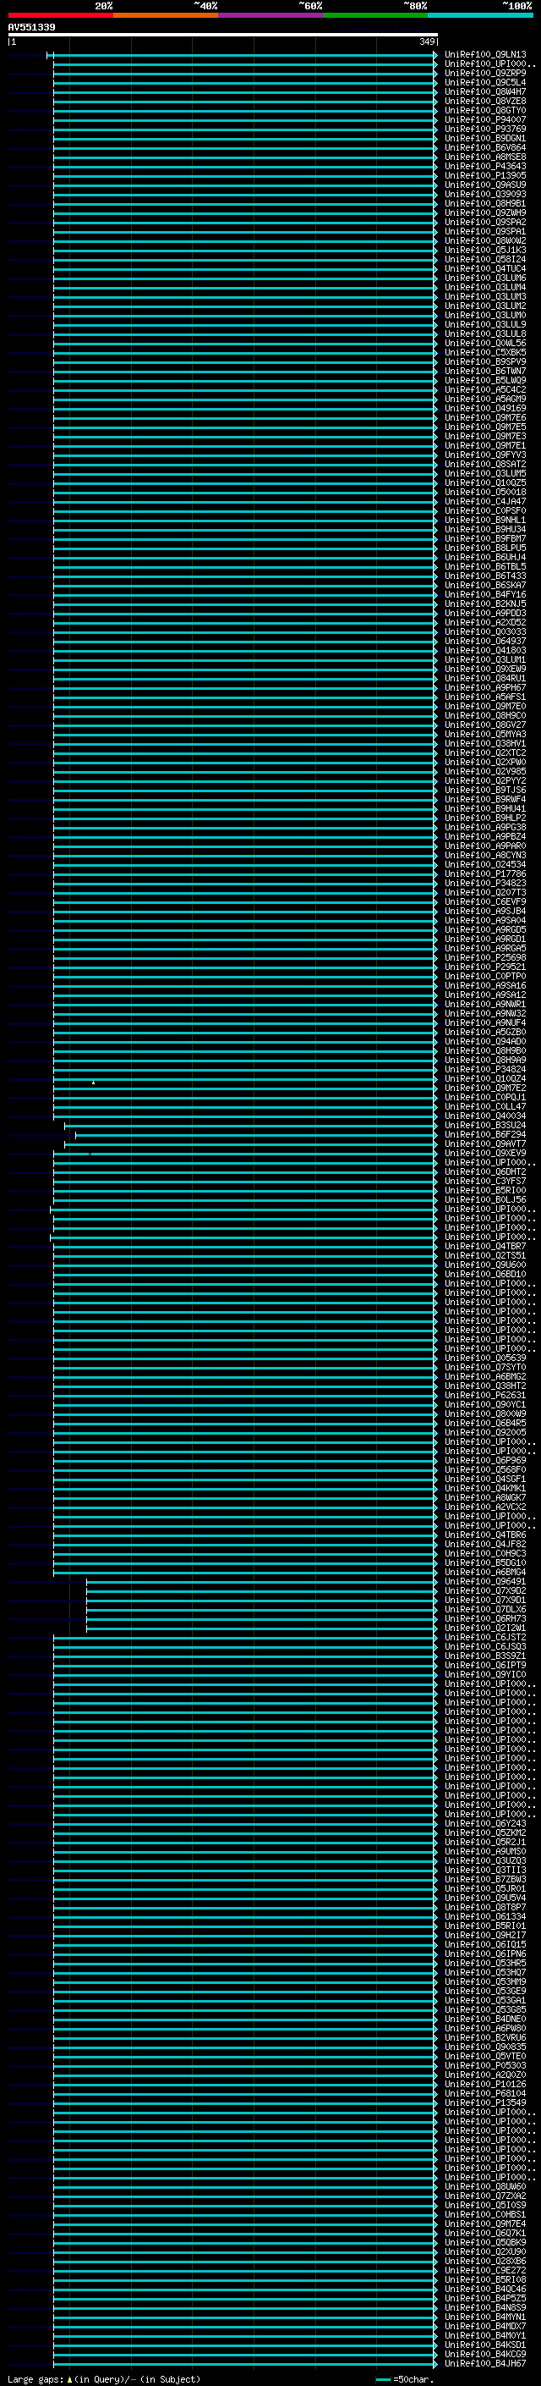Select hit UniRef100_Q3LUM3
Viewport: 541px width, 2386px height.
[x=484, y=296]
